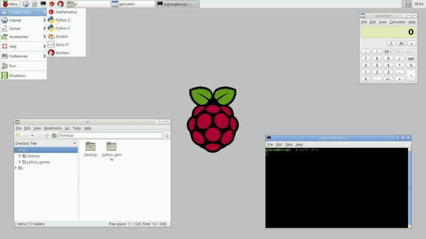Click the AC all-clear button in calculator
The width and height of the screenshot is (426, 239).
402,44
